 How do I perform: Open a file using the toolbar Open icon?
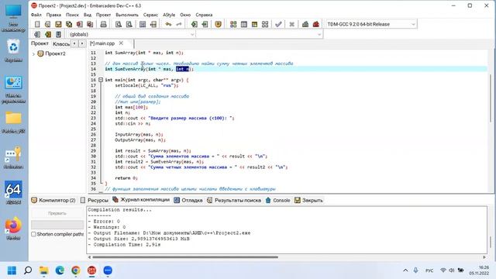click(x=48, y=24)
